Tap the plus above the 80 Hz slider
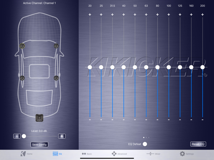The height and width of the screenshot is (160, 214). [157, 15]
